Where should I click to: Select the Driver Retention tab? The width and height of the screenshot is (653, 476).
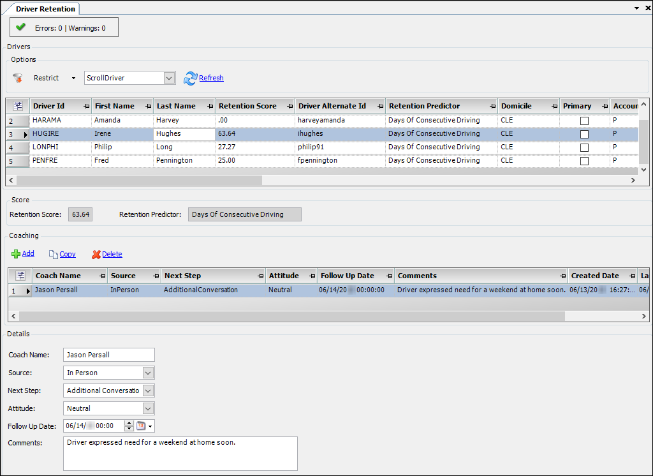click(x=45, y=9)
